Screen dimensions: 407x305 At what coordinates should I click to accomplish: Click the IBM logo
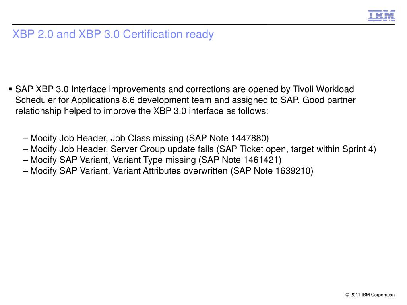coord(382,15)
